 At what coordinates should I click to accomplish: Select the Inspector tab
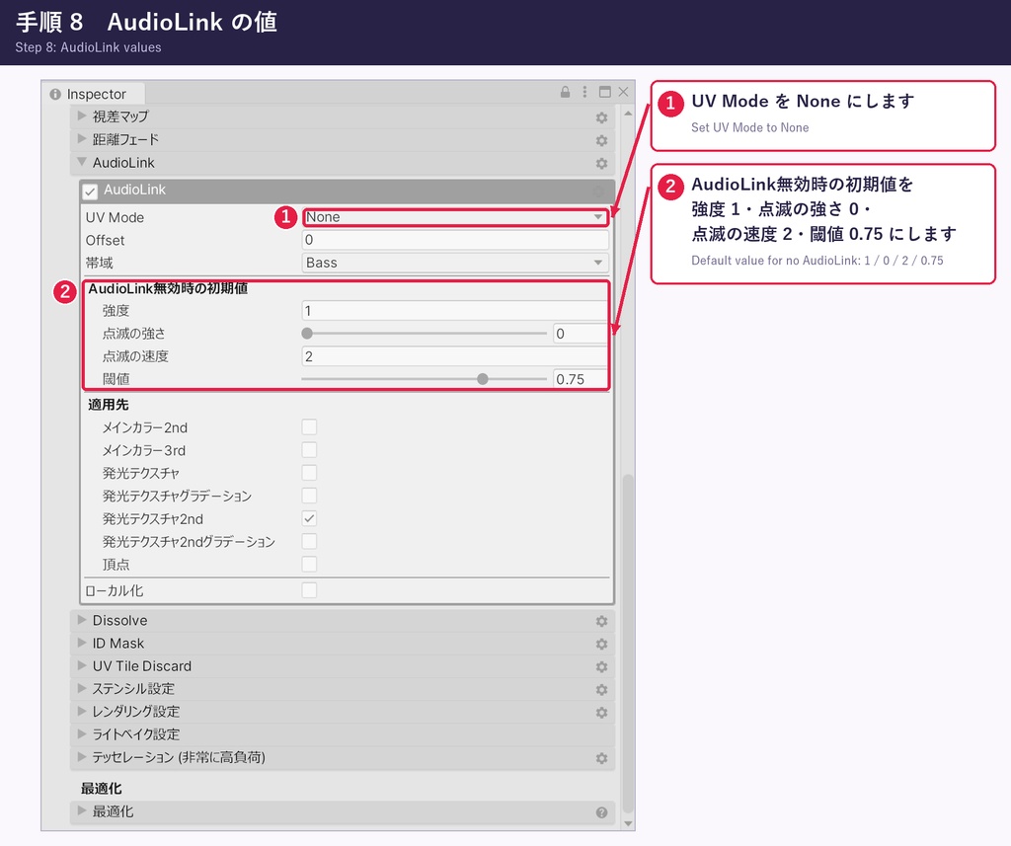[x=94, y=94]
